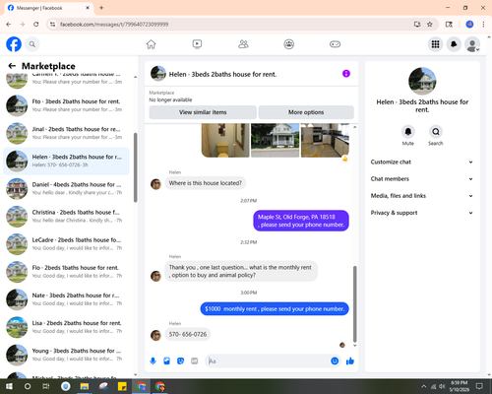492x394 pixels.
Task: Select Helen 3beds 2baths conversation
Action: point(66,161)
